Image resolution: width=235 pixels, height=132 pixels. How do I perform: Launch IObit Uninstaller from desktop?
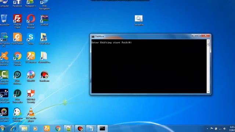point(17,96)
